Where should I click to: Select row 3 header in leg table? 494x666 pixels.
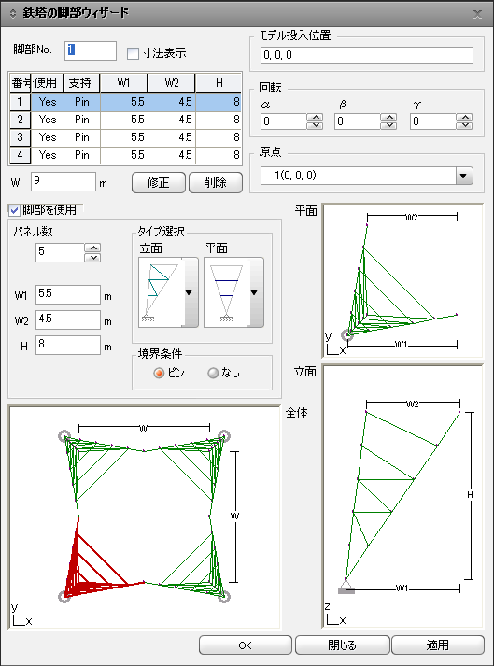(x=20, y=137)
